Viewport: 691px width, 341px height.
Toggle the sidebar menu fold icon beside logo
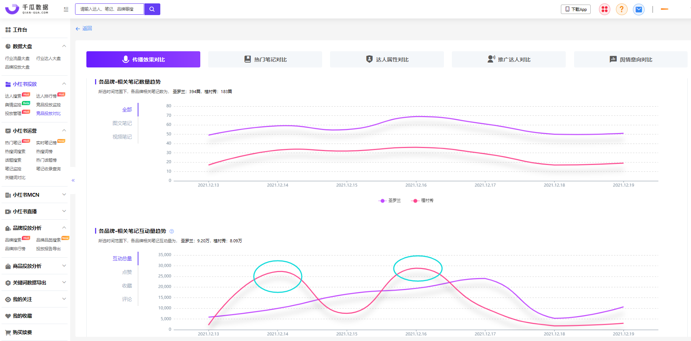coord(66,9)
